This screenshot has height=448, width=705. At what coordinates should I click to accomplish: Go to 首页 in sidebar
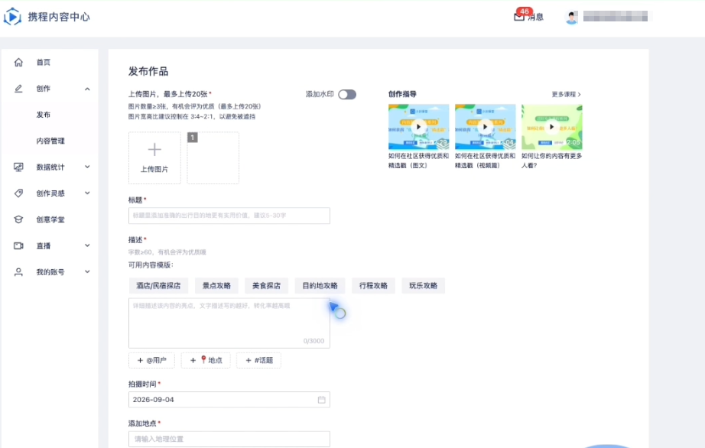tap(44, 62)
